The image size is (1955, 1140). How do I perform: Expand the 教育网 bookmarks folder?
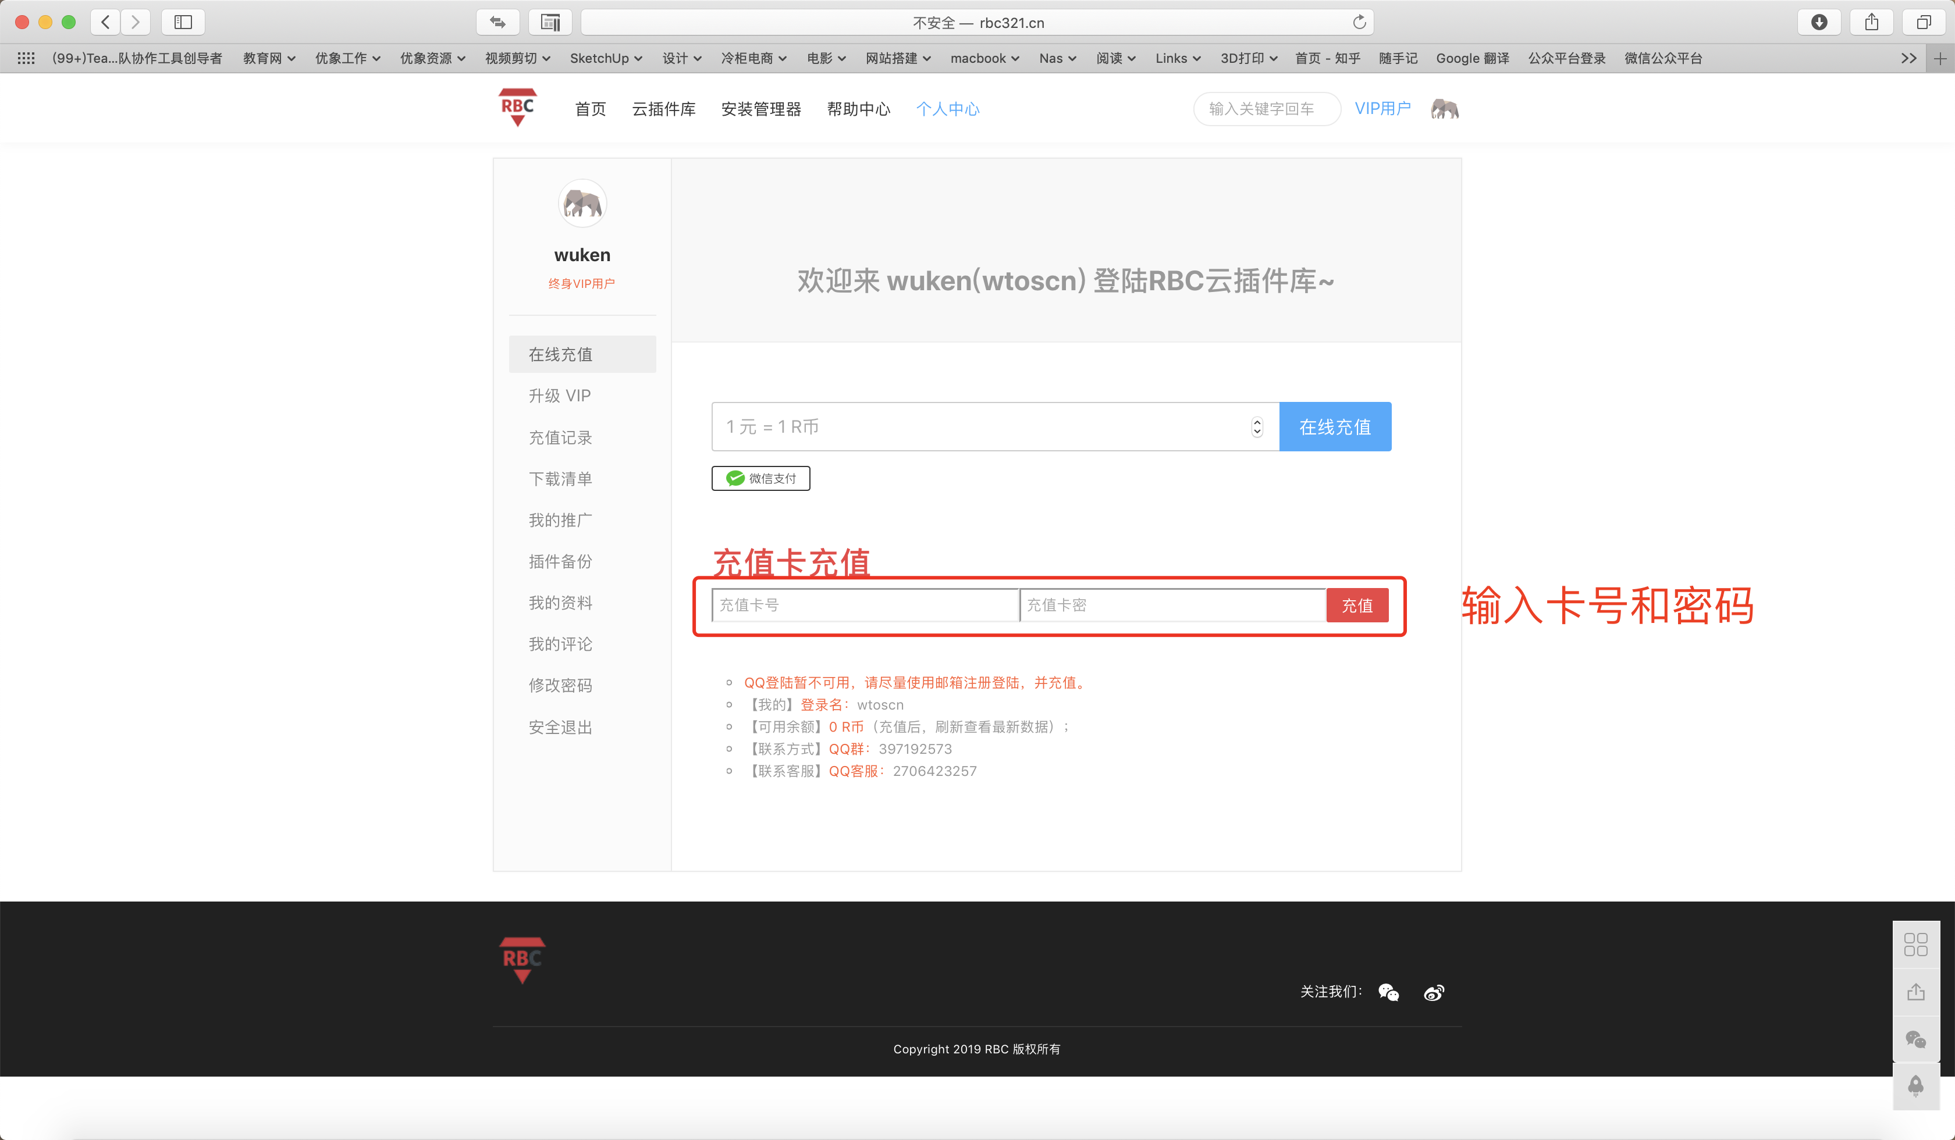pyautogui.click(x=268, y=58)
